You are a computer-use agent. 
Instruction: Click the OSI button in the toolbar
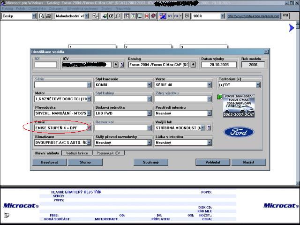pyautogui.click(x=285, y=15)
